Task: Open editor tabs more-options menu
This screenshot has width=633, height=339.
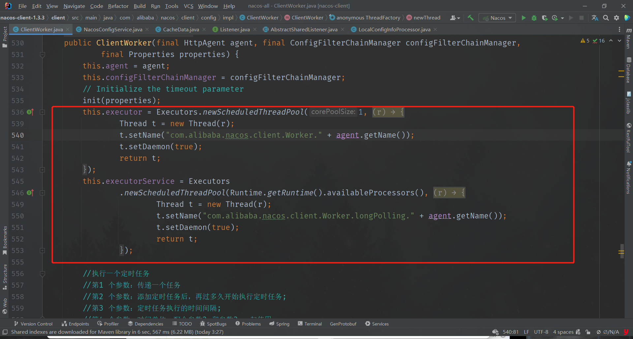Action: tap(619, 29)
